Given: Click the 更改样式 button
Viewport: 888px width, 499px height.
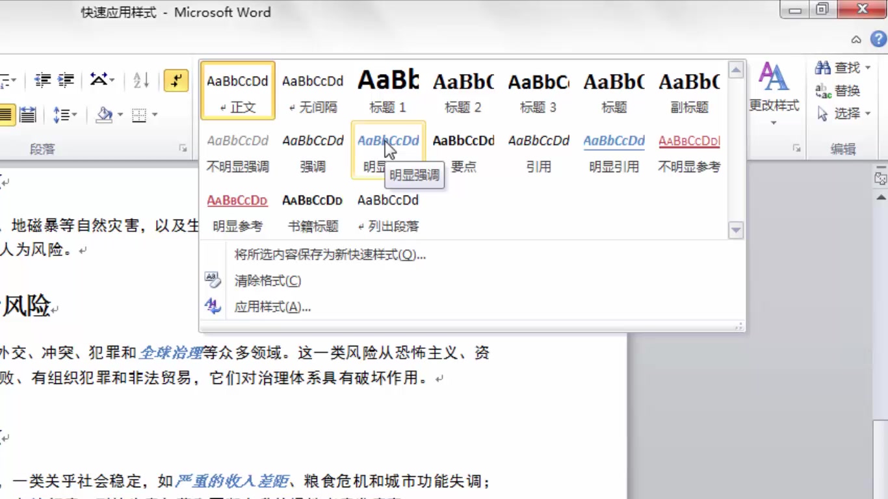Looking at the screenshot, I should click(774, 94).
